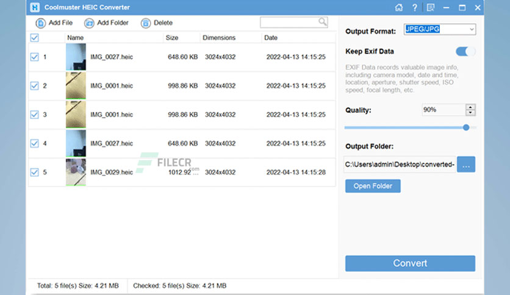The height and width of the screenshot is (295, 510).
Task: Click the Add Folder label
Action: click(112, 23)
